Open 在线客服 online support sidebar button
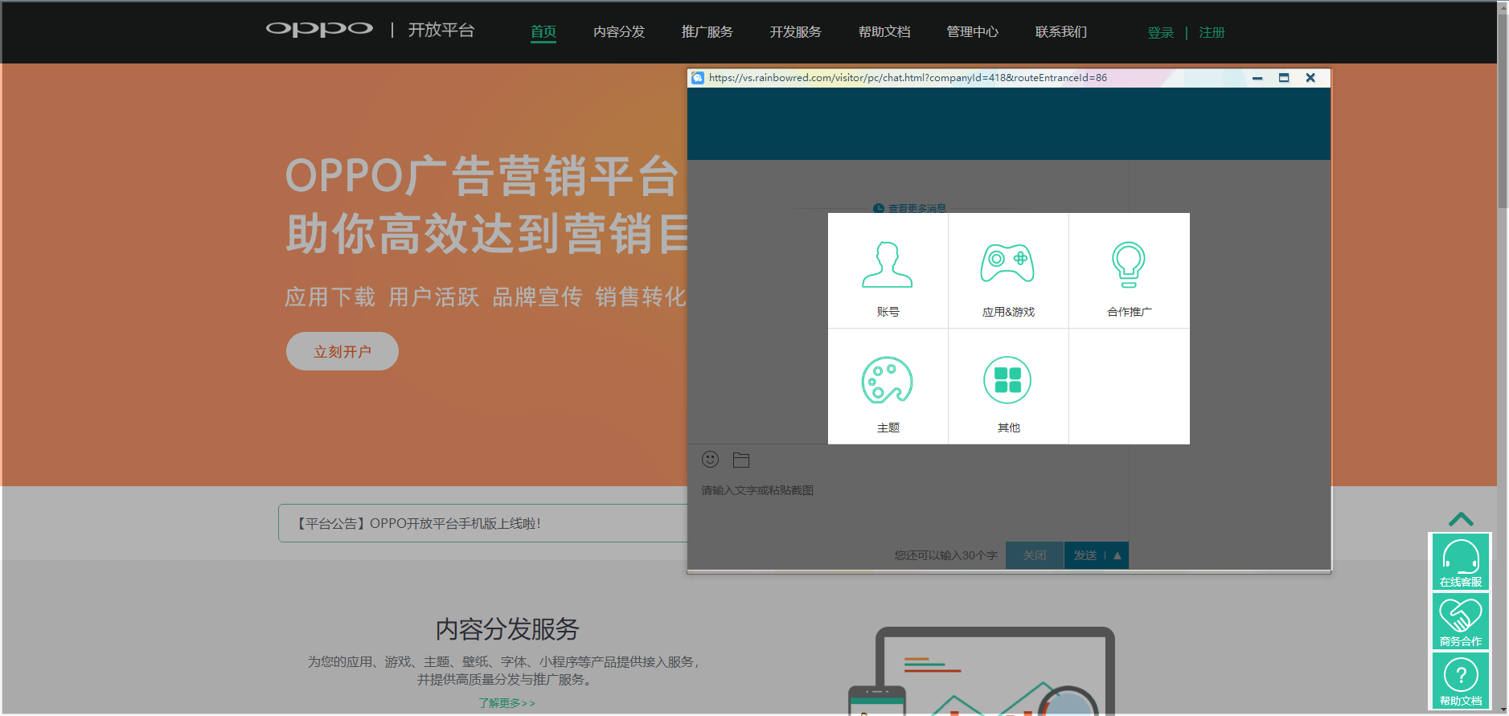Viewport: 1509px width, 716px height. coord(1461,562)
